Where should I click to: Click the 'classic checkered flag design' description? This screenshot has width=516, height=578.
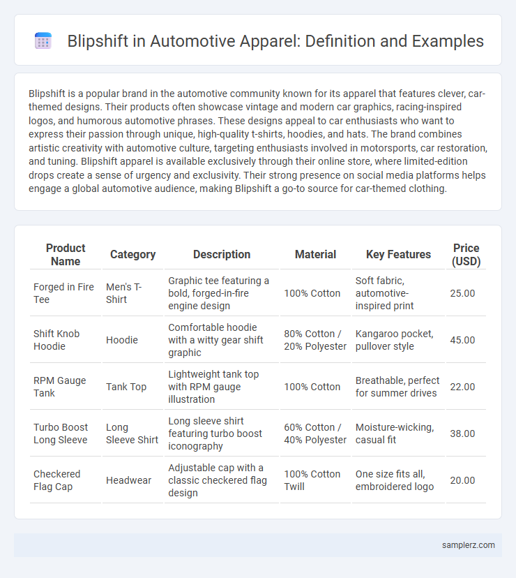[x=221, y=480]
